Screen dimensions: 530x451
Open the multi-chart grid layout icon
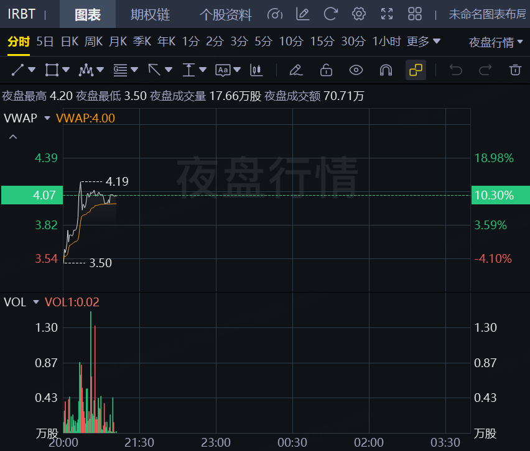415,14
